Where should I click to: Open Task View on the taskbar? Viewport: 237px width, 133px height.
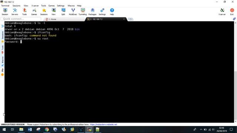click(x=12, y=130)
